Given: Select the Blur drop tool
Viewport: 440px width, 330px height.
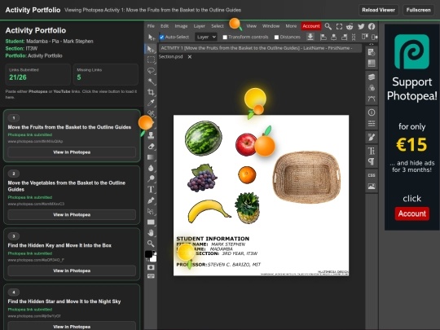Looking at the screenshot, I should 151,168.
